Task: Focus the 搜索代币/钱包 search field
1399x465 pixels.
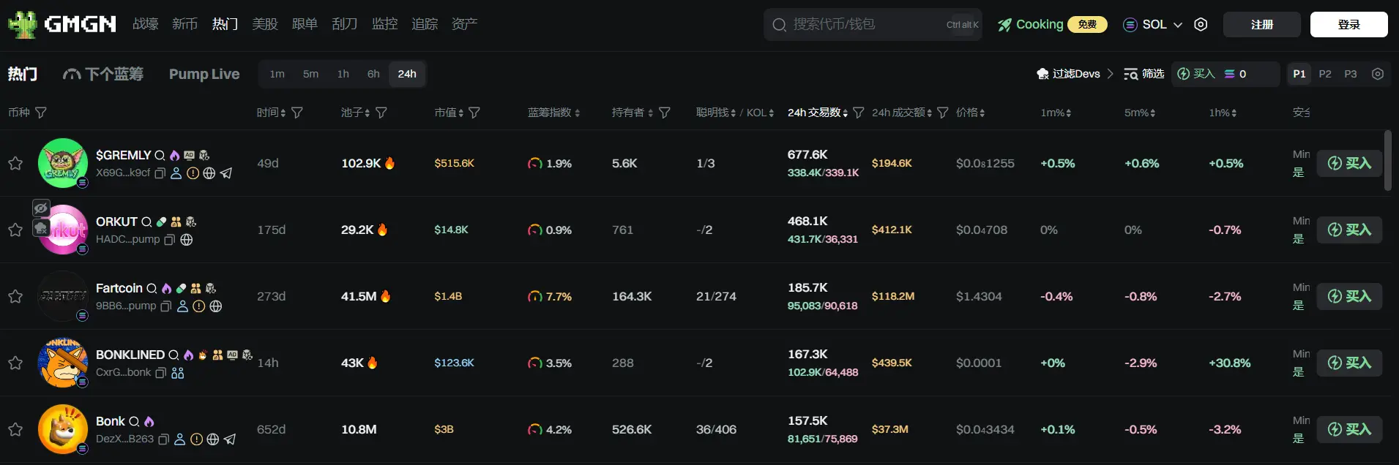Action: pyautogui.click(x=864, y=24)
